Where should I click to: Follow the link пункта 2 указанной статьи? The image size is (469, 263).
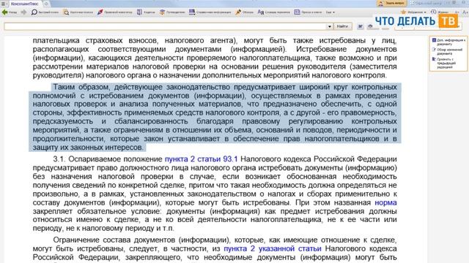click(x=273, y=248)
